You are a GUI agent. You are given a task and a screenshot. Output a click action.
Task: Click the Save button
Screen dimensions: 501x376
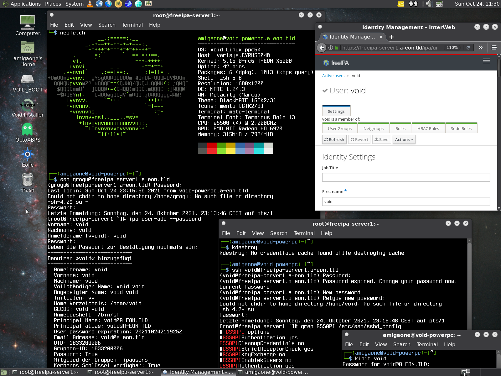381,139
